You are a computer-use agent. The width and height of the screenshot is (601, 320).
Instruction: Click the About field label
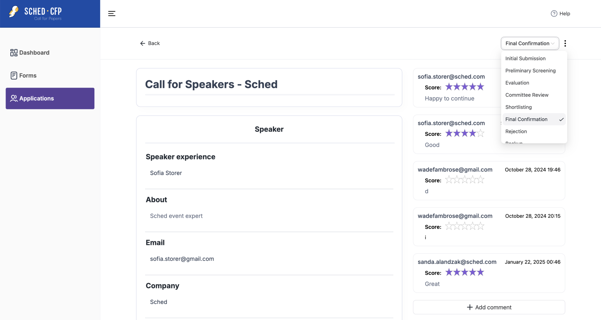[x=156, y=200]
